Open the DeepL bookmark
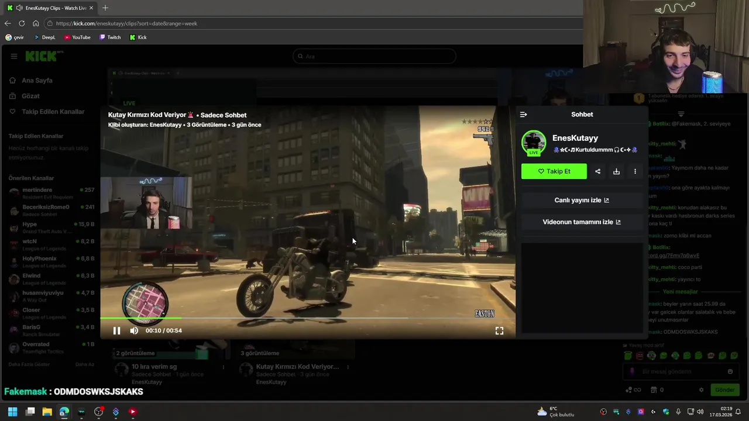 (44, 37)
